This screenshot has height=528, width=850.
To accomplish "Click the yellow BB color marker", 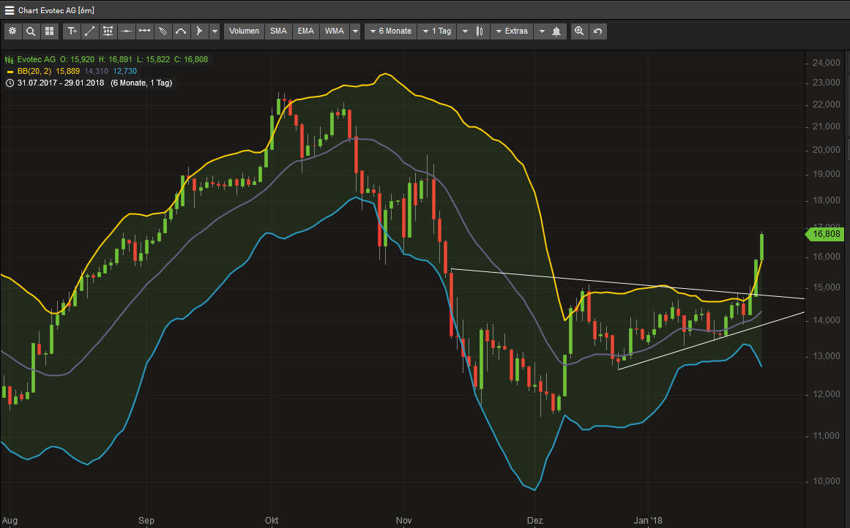I will coord(10,72).
